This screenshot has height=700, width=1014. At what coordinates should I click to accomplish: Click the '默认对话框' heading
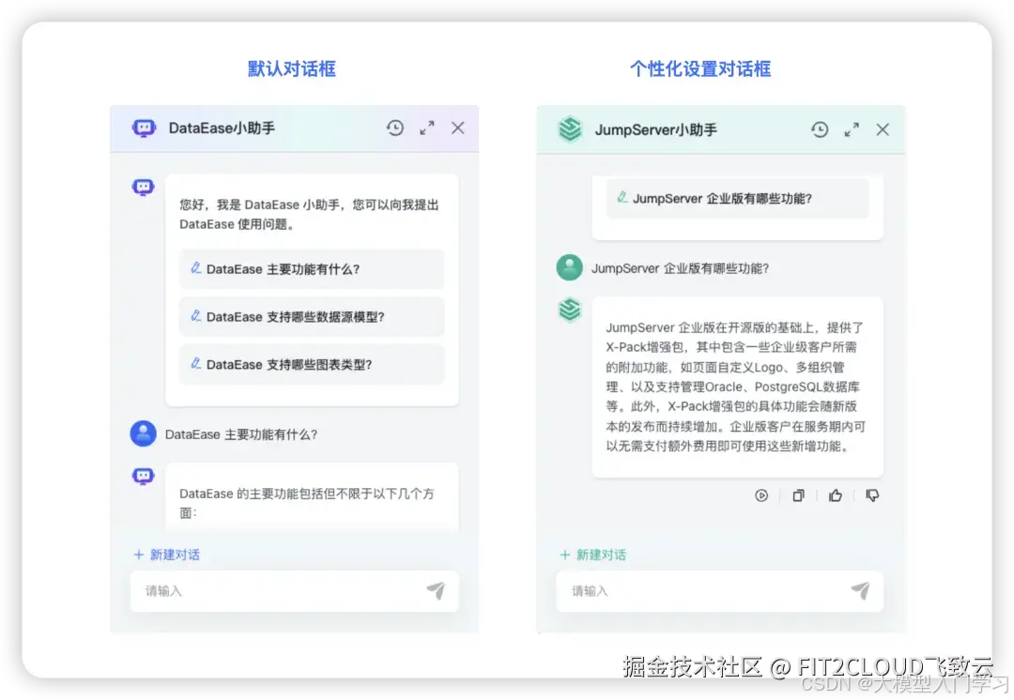[x=292, y=68]
